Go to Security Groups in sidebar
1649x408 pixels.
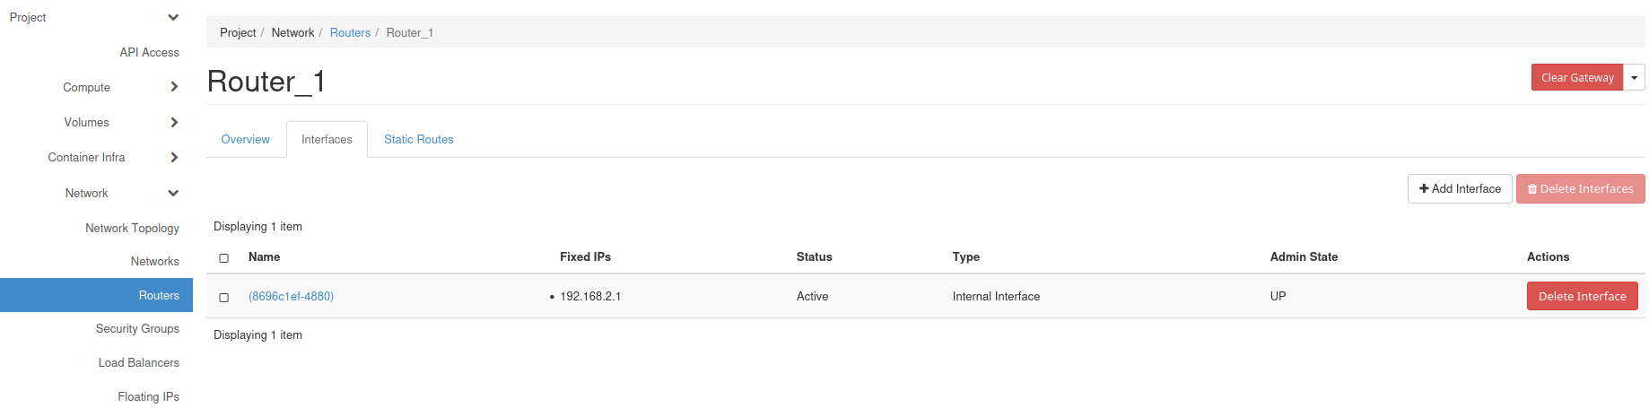pyautogui.click(x=137, y=329)
